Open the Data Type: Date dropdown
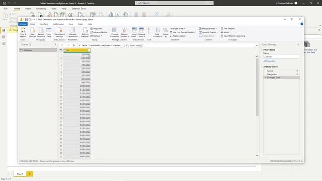Screen dimensions: 322x181 177,29
